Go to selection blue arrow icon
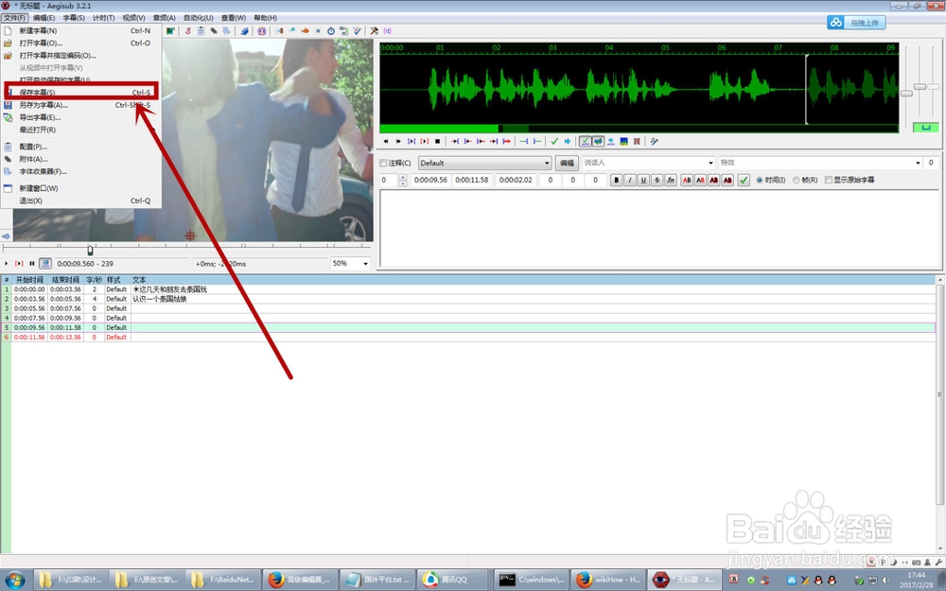 [x=567, y=141]
